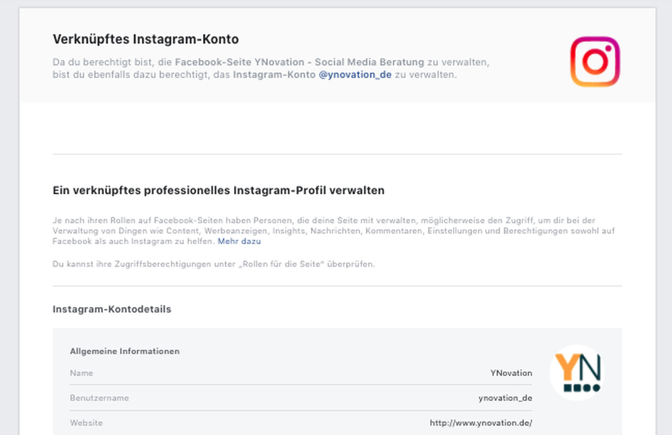Click heading 'Ein verknüpftes professionelles Instagram-Profil verwalten'
Image resolution: width=672 pixels, height=435 pixels.
[x=218, y=190]
